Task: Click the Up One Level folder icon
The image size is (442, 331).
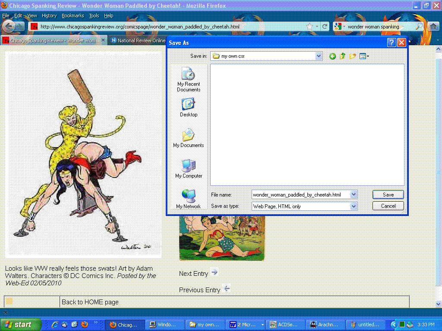Action: point(342,56)
